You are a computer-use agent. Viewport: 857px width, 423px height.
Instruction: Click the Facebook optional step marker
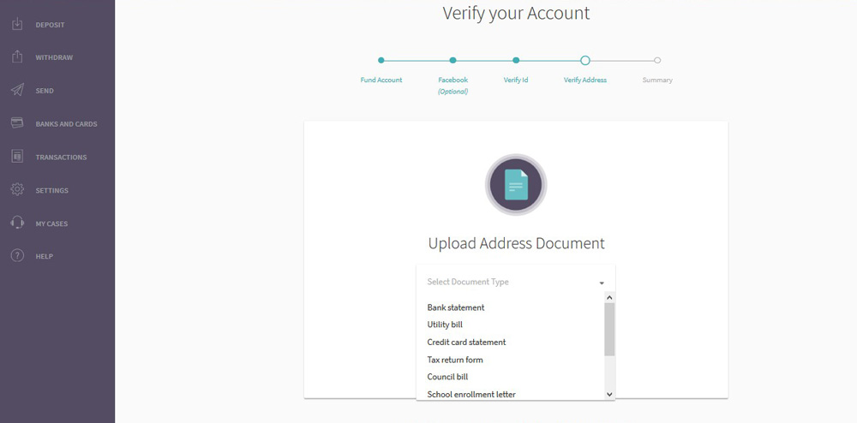452,61
